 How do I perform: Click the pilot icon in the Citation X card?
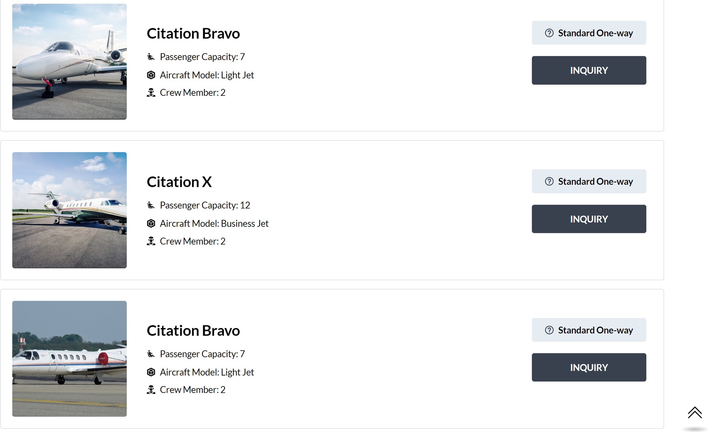click(x=151, y=241)
